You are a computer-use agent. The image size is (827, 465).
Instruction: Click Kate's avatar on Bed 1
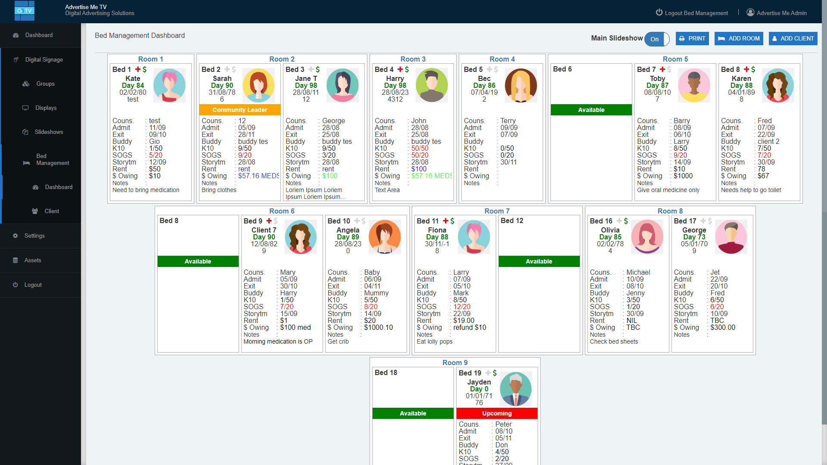click(169, 85)
